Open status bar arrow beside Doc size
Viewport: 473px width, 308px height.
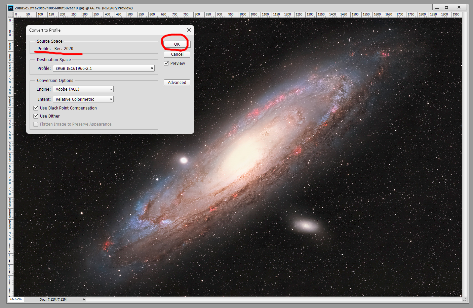click(x=84, y=299)
